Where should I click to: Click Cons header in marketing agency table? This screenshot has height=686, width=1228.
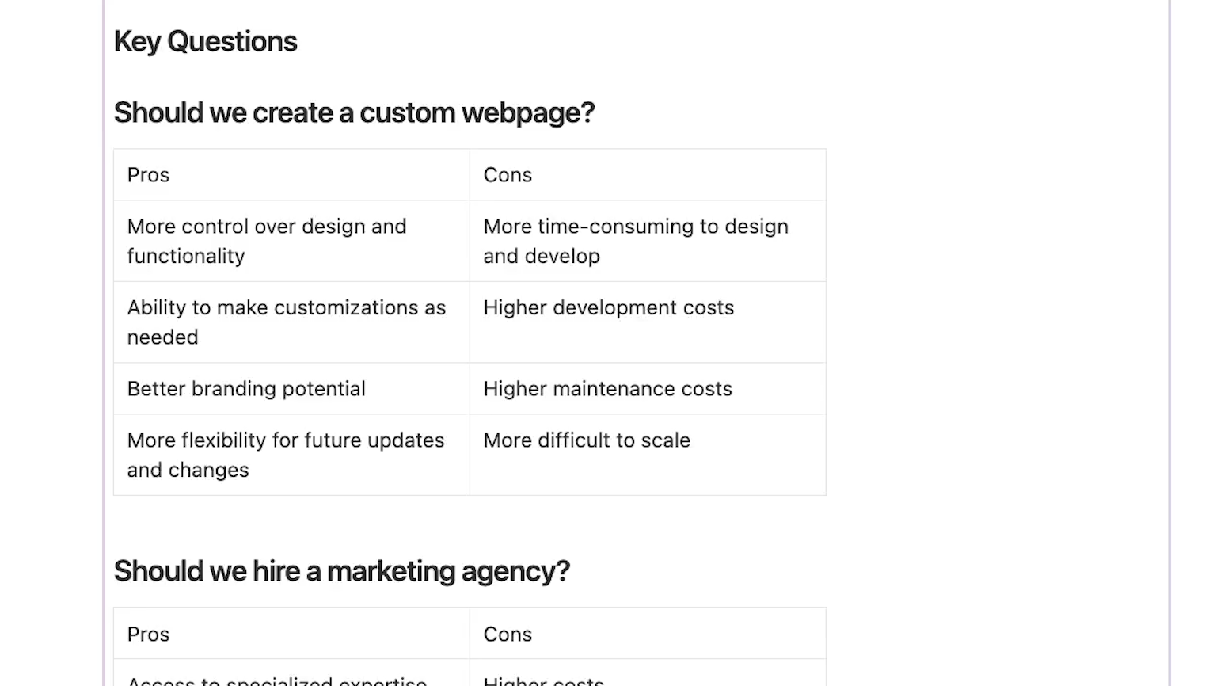point(648,634)
